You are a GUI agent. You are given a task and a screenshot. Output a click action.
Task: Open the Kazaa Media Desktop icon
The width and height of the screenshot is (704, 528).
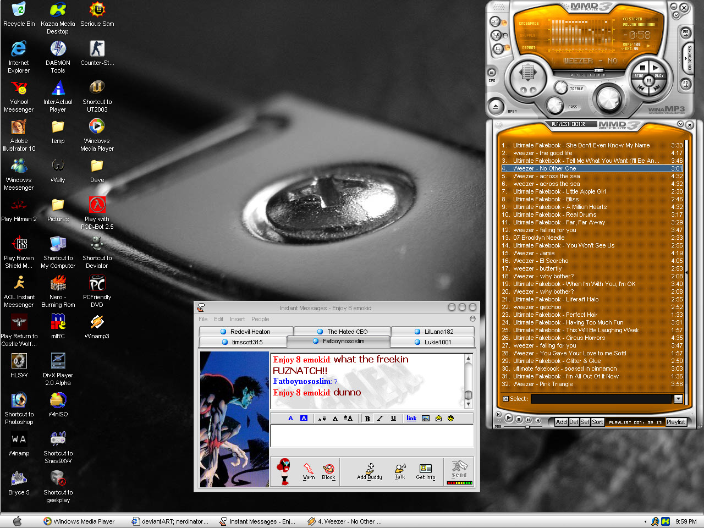(58, 19)
